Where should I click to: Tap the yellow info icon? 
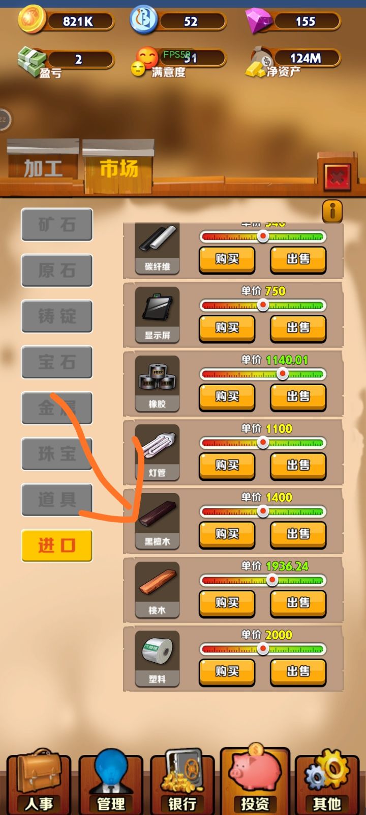(332, 211)
